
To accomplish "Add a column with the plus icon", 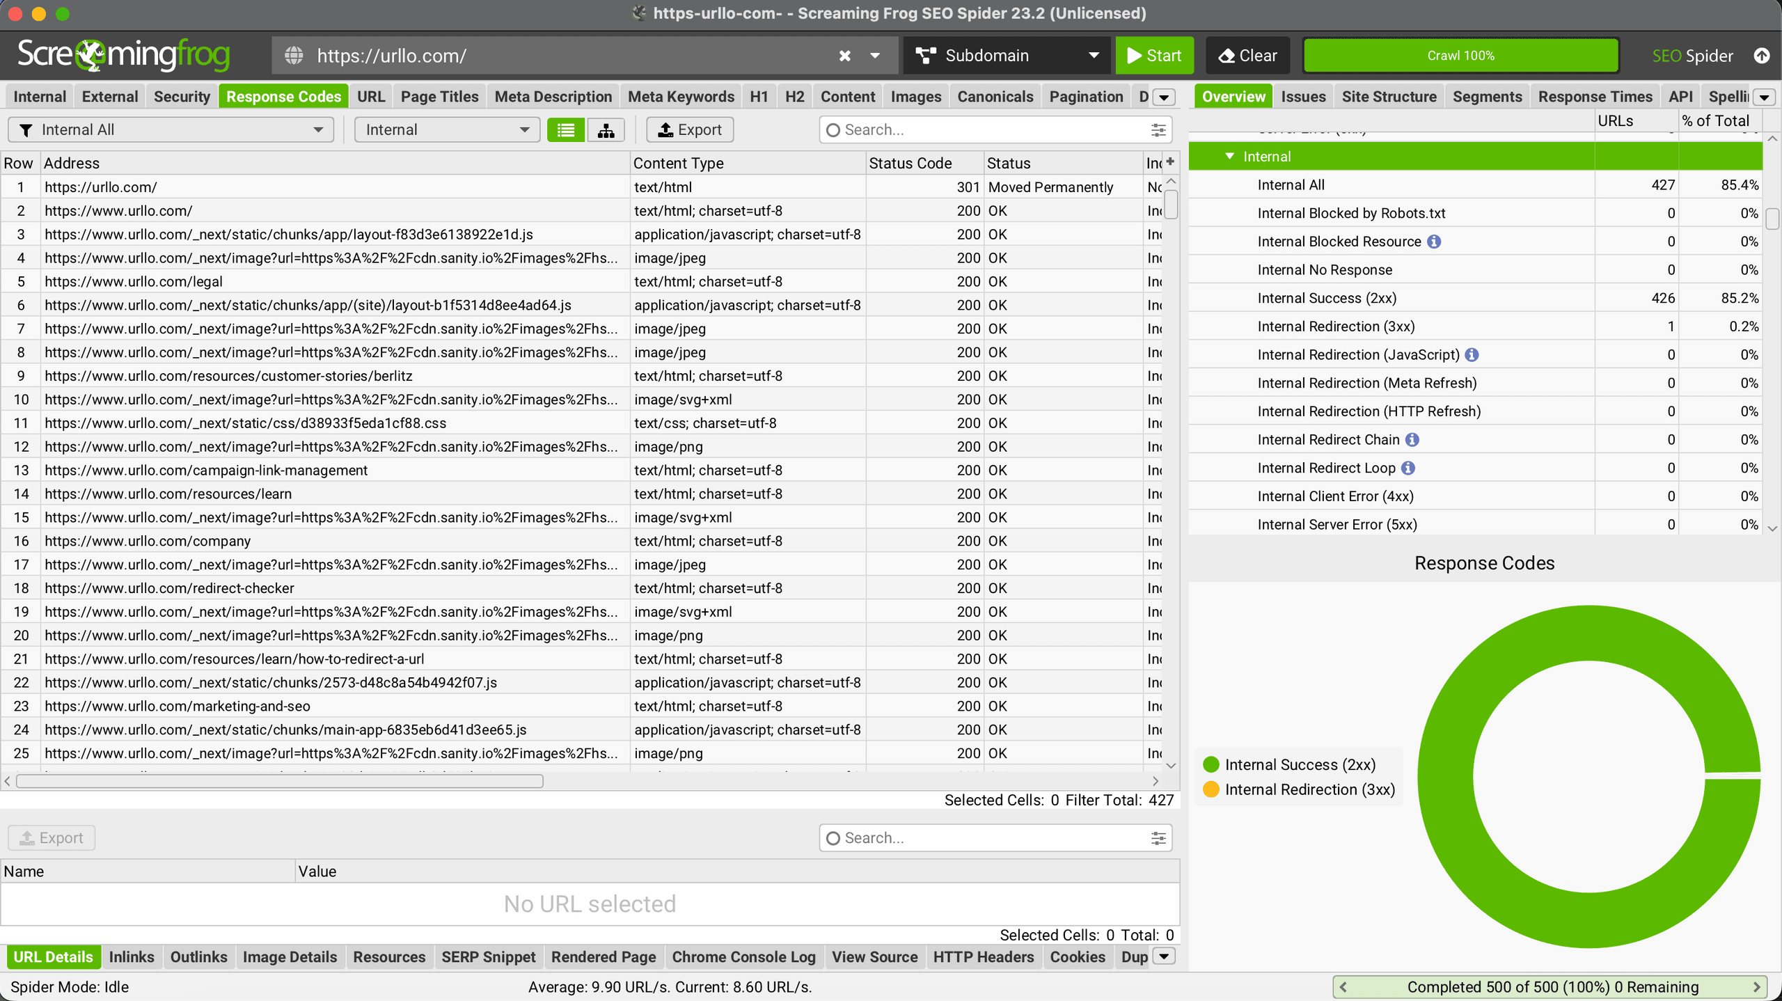I will tap(1170, 161).
